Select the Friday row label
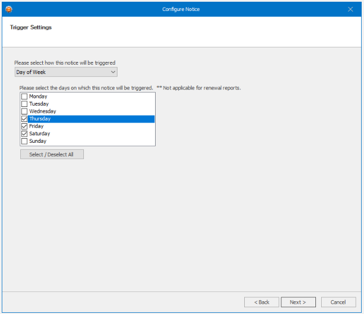Screen dimensions: 364x314 [36, 126]
